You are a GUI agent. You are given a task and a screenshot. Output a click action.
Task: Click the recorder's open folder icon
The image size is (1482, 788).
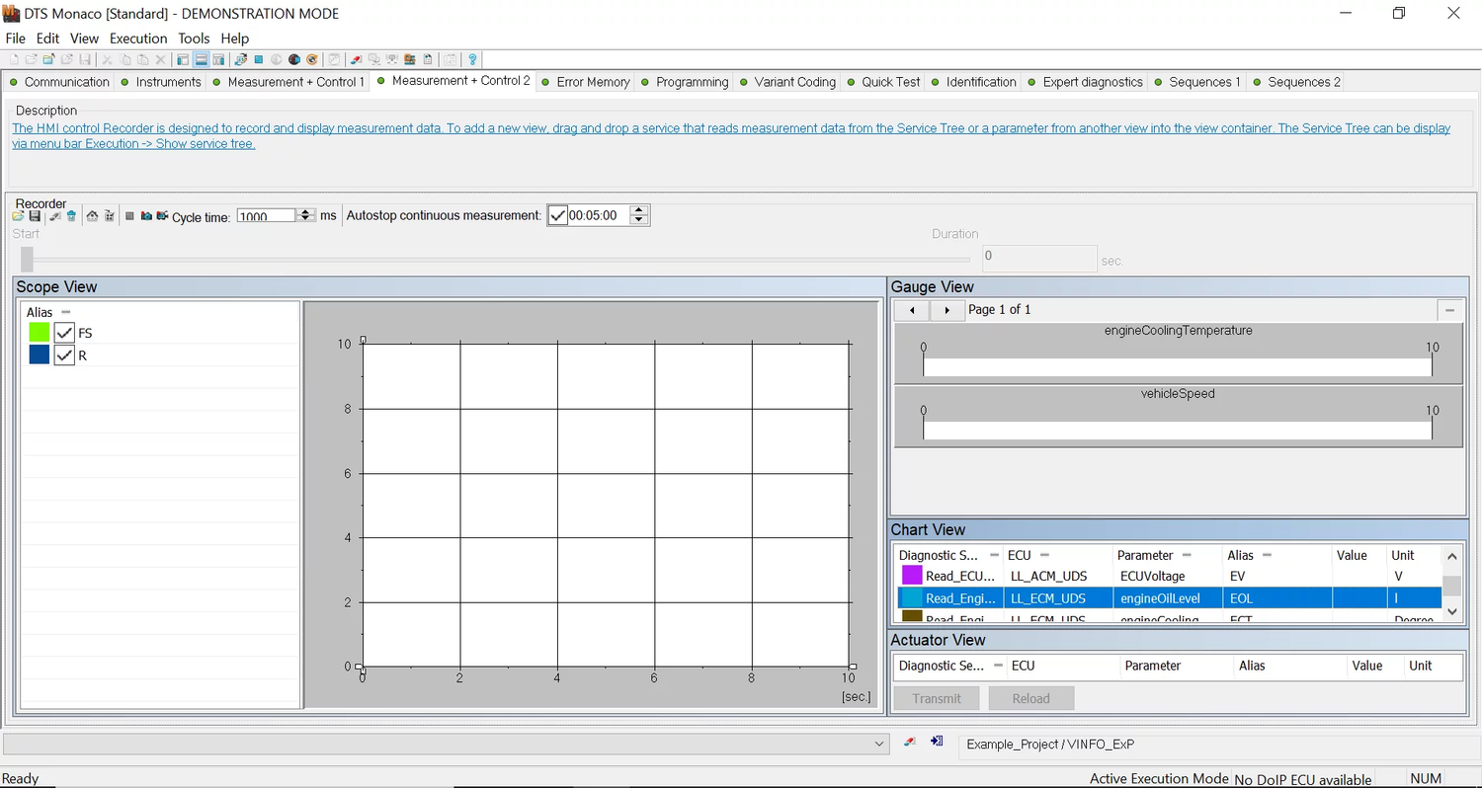(18, 216)
